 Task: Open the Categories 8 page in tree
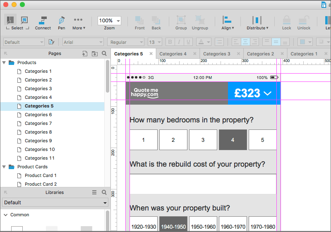click(38, 132)
